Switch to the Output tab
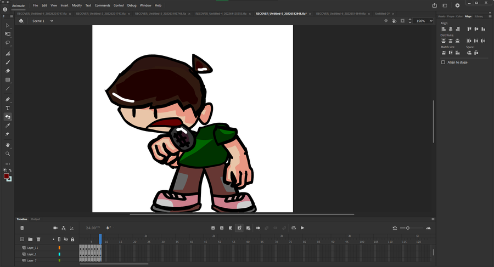Image resolution: width=494 pixels, height=267 pixels. pyautogui.click(x=35, y=219)
